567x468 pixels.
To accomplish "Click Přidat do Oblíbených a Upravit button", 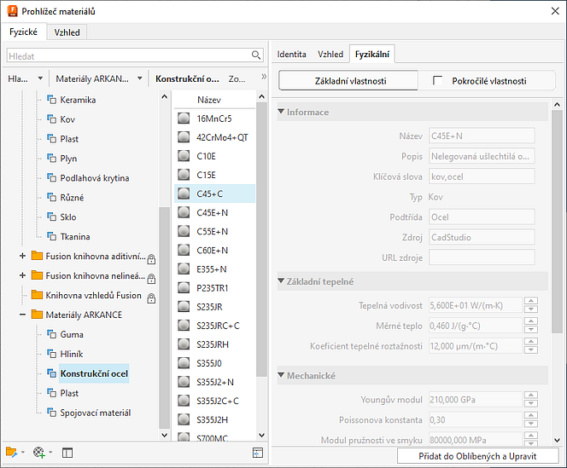I will (x=480, y=456).
